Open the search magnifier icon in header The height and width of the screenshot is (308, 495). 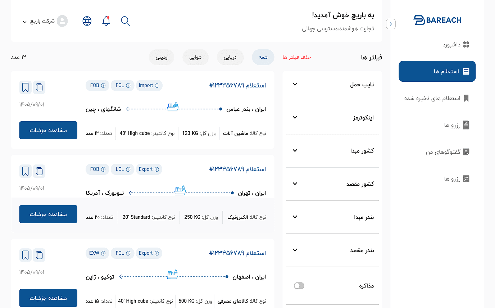[126, 21]
